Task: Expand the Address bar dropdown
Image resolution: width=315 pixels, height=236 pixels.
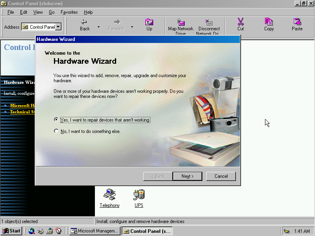Action: (x=59, y=27)
